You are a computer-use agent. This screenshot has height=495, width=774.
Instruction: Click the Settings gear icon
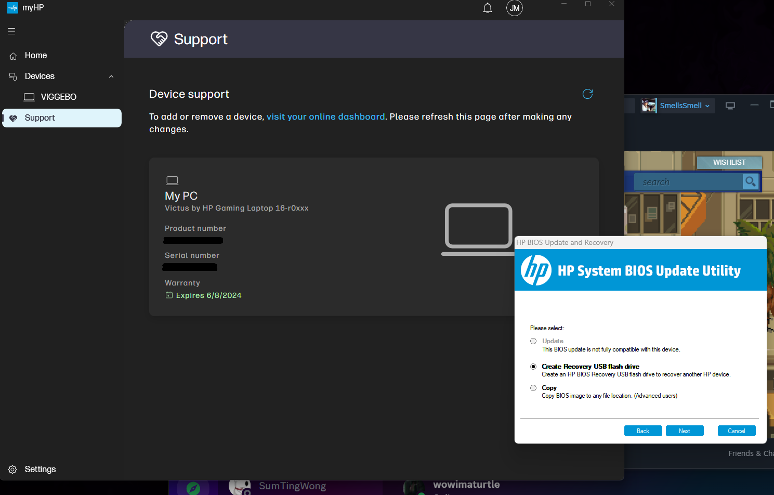(x=12, y=470)
